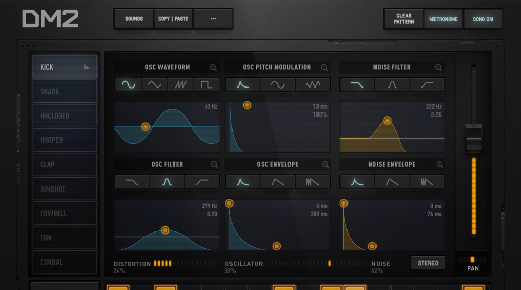Expand the OSC Waveform magnifier view
The height and width of the screenshot is (290, 521).
pos(213,67)
